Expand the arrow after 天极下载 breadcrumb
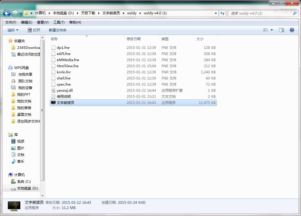Screen dimensions: 301x216 (x=99, y=13)
